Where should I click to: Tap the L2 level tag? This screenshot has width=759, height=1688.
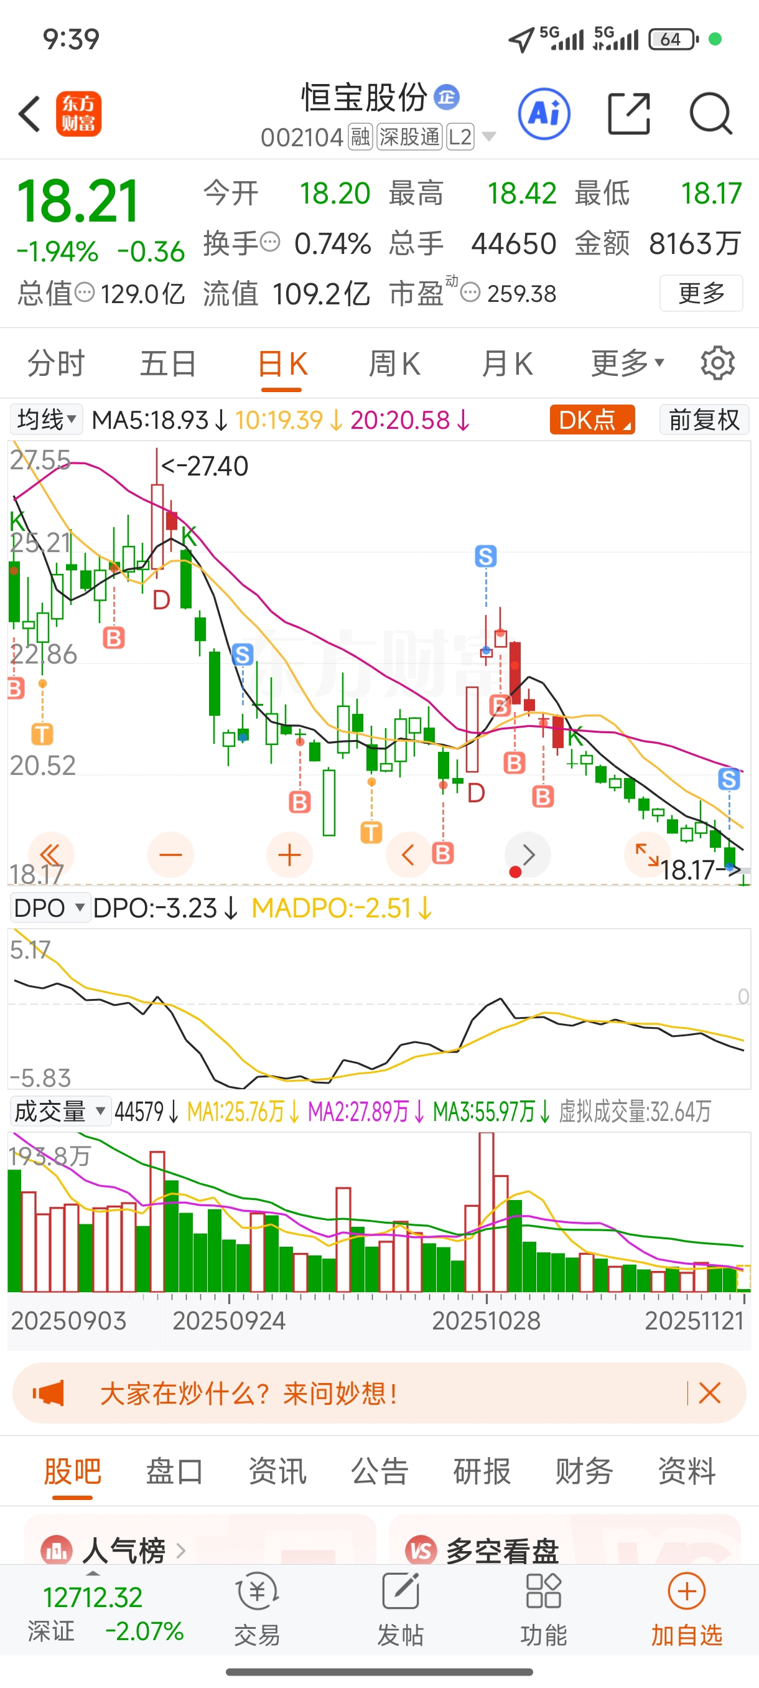[x=460, y=137]
